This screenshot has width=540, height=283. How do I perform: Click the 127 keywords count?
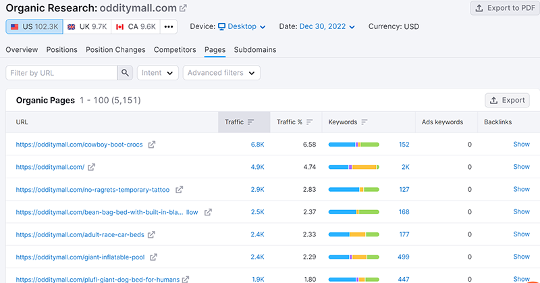click(x=404, y=190)
